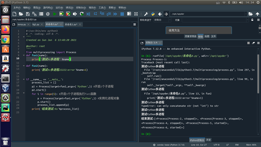Image resolution: width=261 pixels, height=147 pixels.
Task: Re-run the last script
Action: (x=81, y=14)
